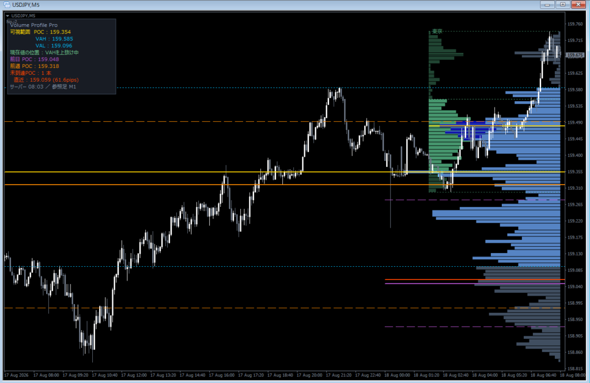Click time axis label "18 Aug 00:00"
The width and height of the screenshot is (590, 383).
point(396,375)
